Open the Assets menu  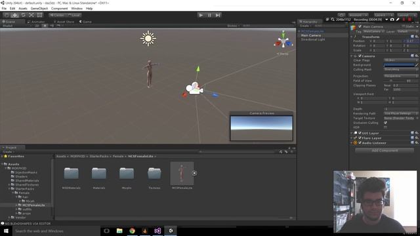(23, 9)
